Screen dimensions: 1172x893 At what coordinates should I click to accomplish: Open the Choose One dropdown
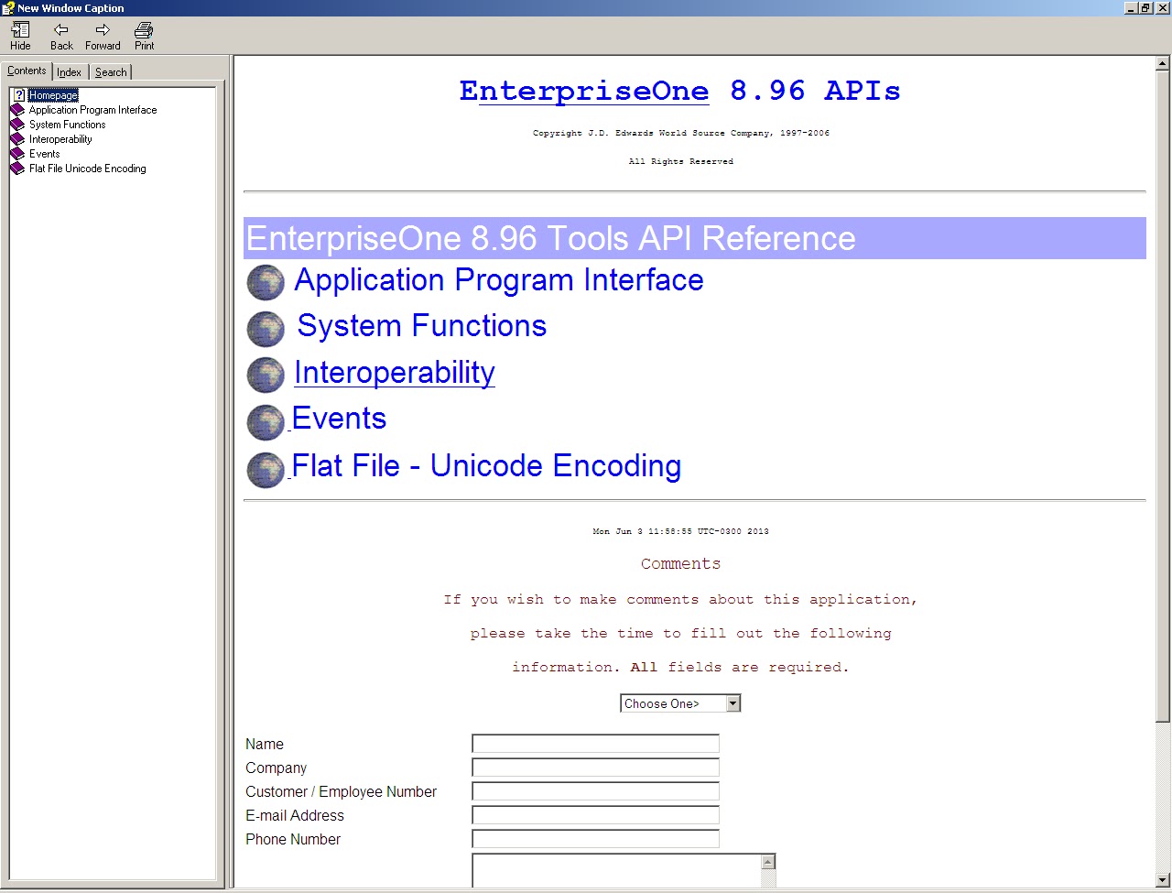pos(732,702)
